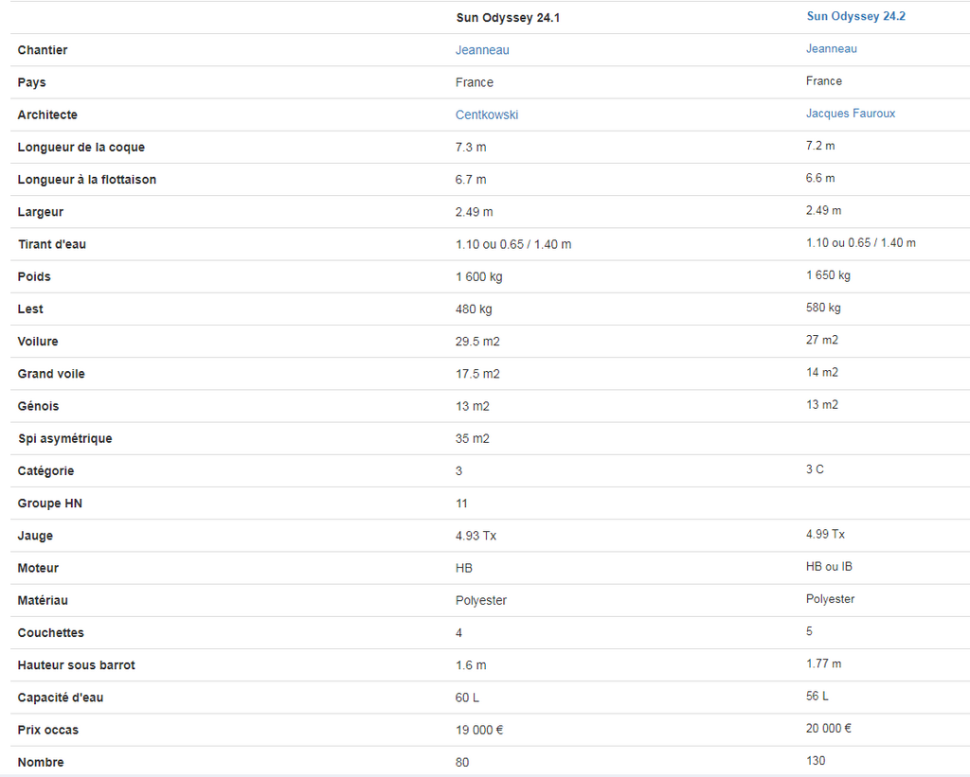This screenshot has height=777, width=970.
Task: Select the 19 000 € price value
Action: point(479,730)
